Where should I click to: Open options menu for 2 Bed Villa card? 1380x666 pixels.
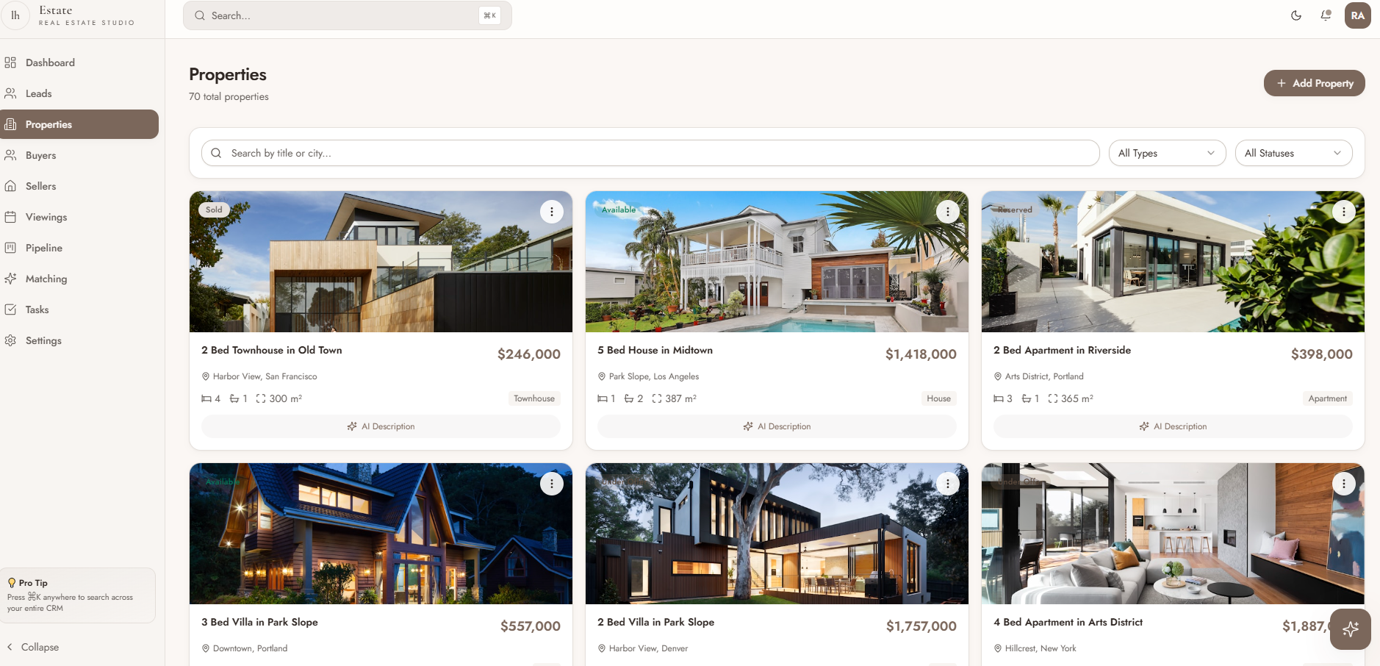tap(948, 484)
